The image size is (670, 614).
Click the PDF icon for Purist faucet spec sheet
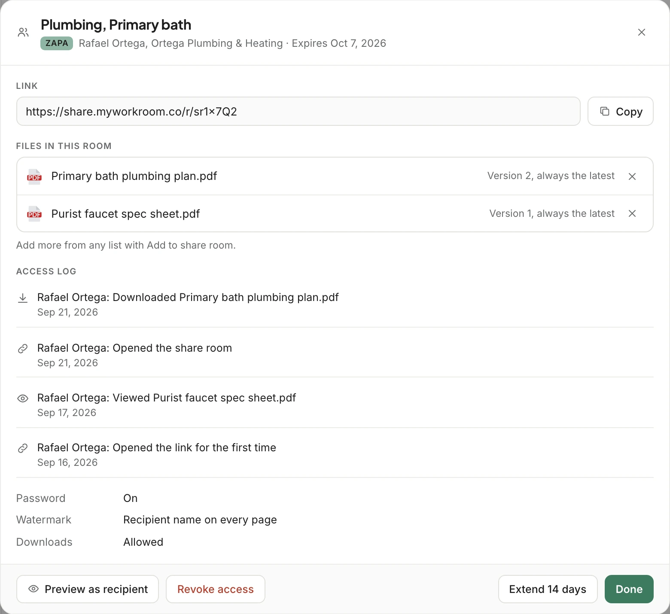pos(34,214)
